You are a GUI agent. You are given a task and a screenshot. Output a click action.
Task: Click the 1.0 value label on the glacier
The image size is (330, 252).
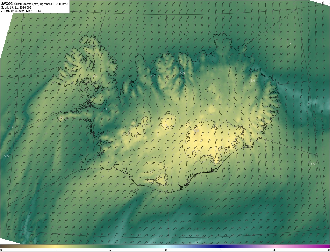pos(164,125)
